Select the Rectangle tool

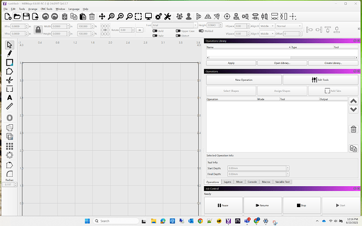click(9, 62)
